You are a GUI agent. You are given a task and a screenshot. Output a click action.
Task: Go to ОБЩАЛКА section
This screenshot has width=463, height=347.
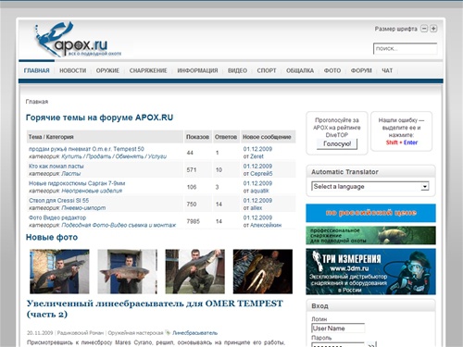(x=300, y=70)
